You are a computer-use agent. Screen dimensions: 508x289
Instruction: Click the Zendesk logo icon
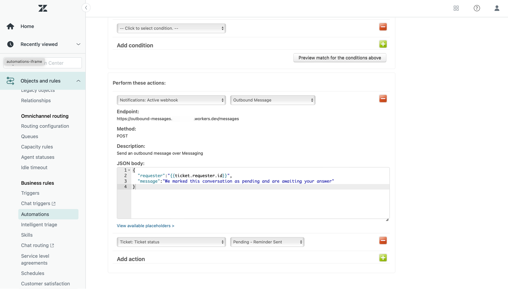[x=43, y=8]
